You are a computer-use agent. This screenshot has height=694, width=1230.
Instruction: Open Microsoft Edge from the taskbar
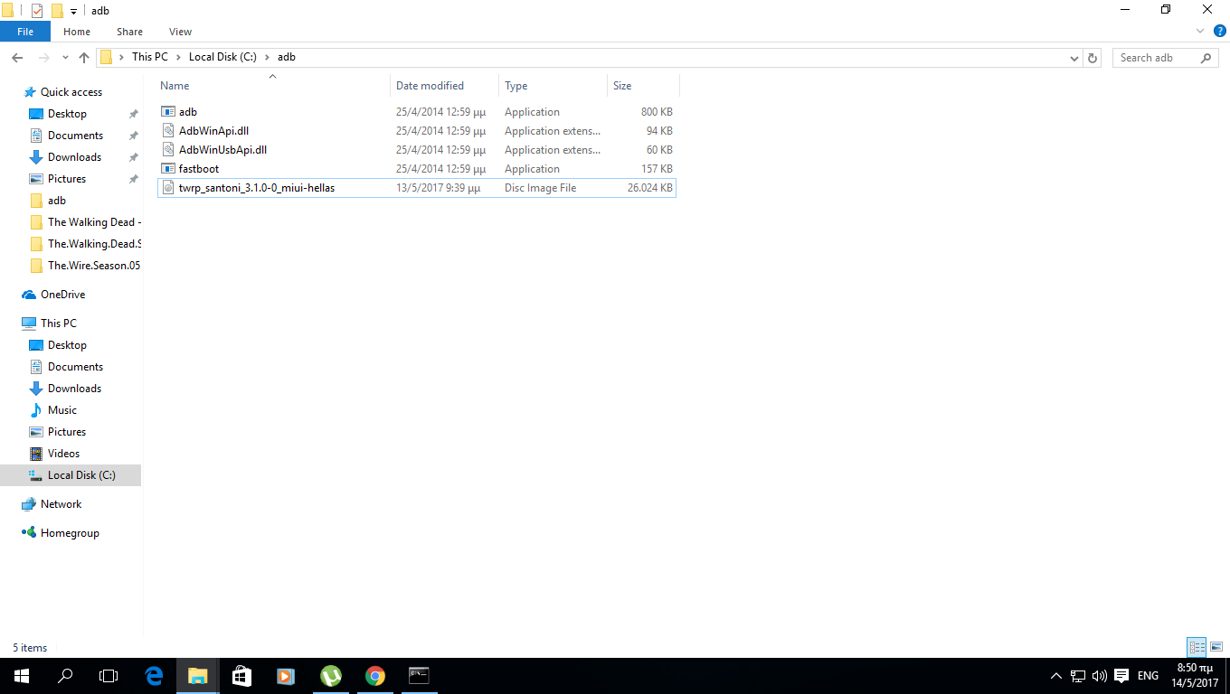click(154, 676)
